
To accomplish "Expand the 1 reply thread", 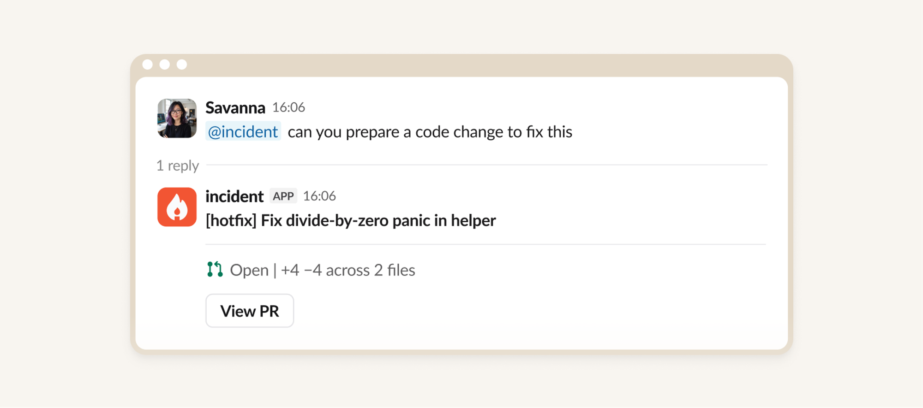I will [x=178, y=166].
